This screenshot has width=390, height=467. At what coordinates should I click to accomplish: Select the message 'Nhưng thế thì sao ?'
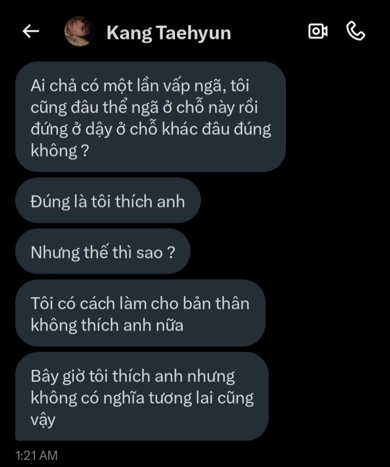click(x=103, y=251)
